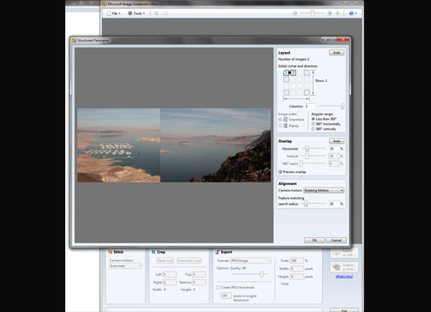This screenshot has height=312, width=431.
Task: Click the Horizontal overlap slider handle
Action: point(307,149)
